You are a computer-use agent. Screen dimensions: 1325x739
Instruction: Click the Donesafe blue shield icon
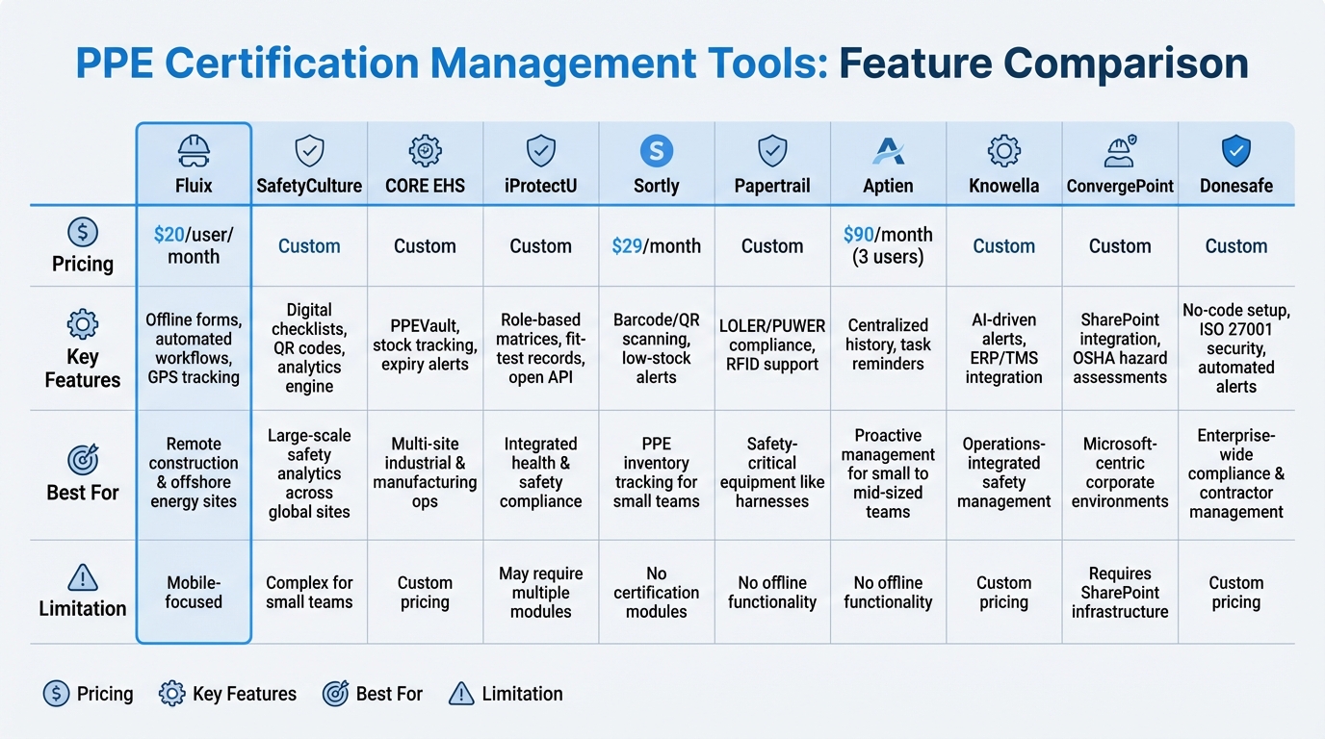pos(1236,150)
